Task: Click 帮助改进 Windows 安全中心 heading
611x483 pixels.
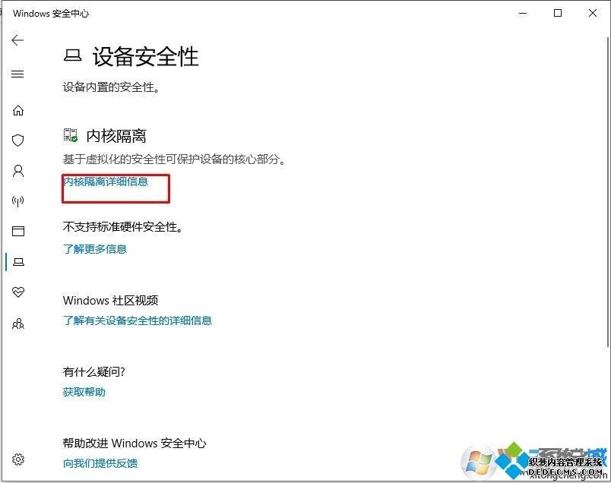Action: pyautogui.click(x=135, y=443)
